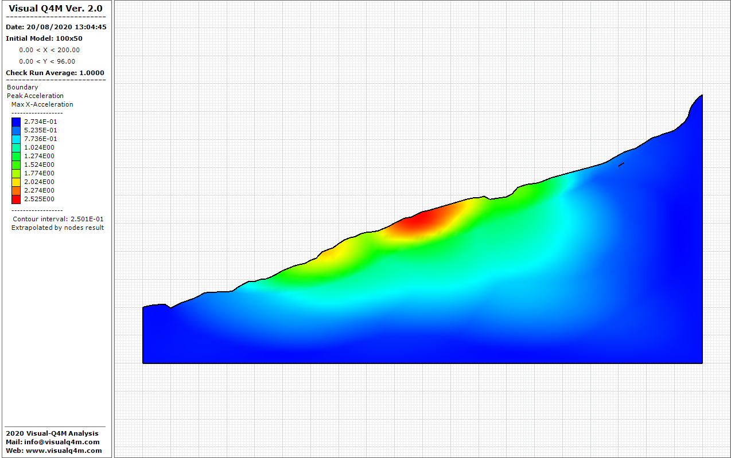
Task: Click the orange 2.274E00 legend swatch
Action: click(x=16, y=190)
